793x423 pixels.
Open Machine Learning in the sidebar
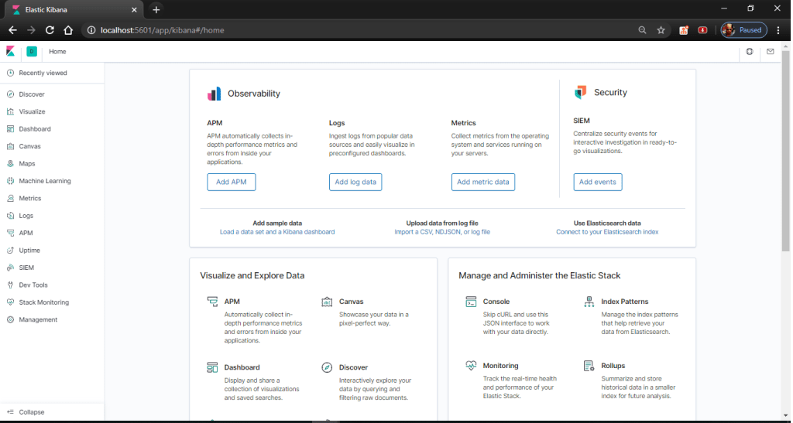pos(44,181)
